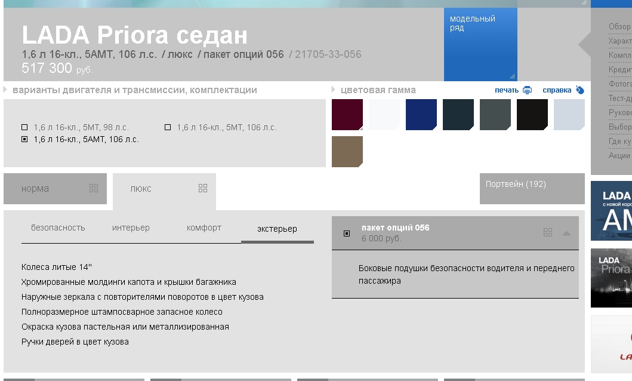
Task: Click the пакет опций 056 title
Action: pyautogui.click(x=396, y=228)
